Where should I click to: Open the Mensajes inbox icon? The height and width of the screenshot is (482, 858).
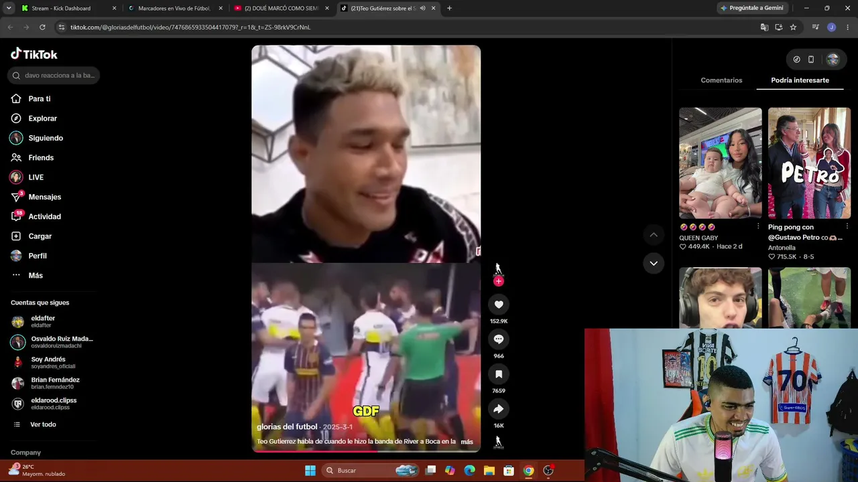16,197
